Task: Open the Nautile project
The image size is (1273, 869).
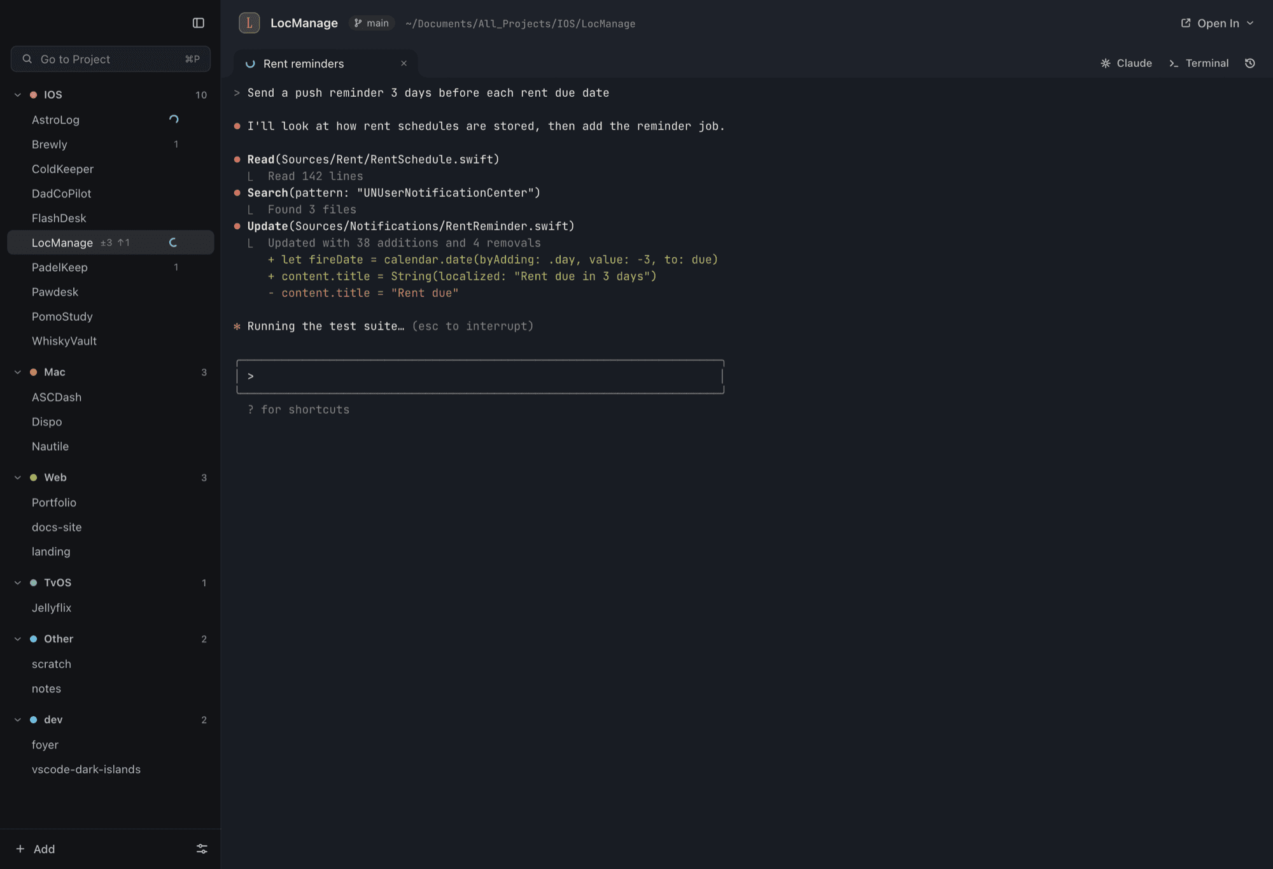Action: point(111,446)
